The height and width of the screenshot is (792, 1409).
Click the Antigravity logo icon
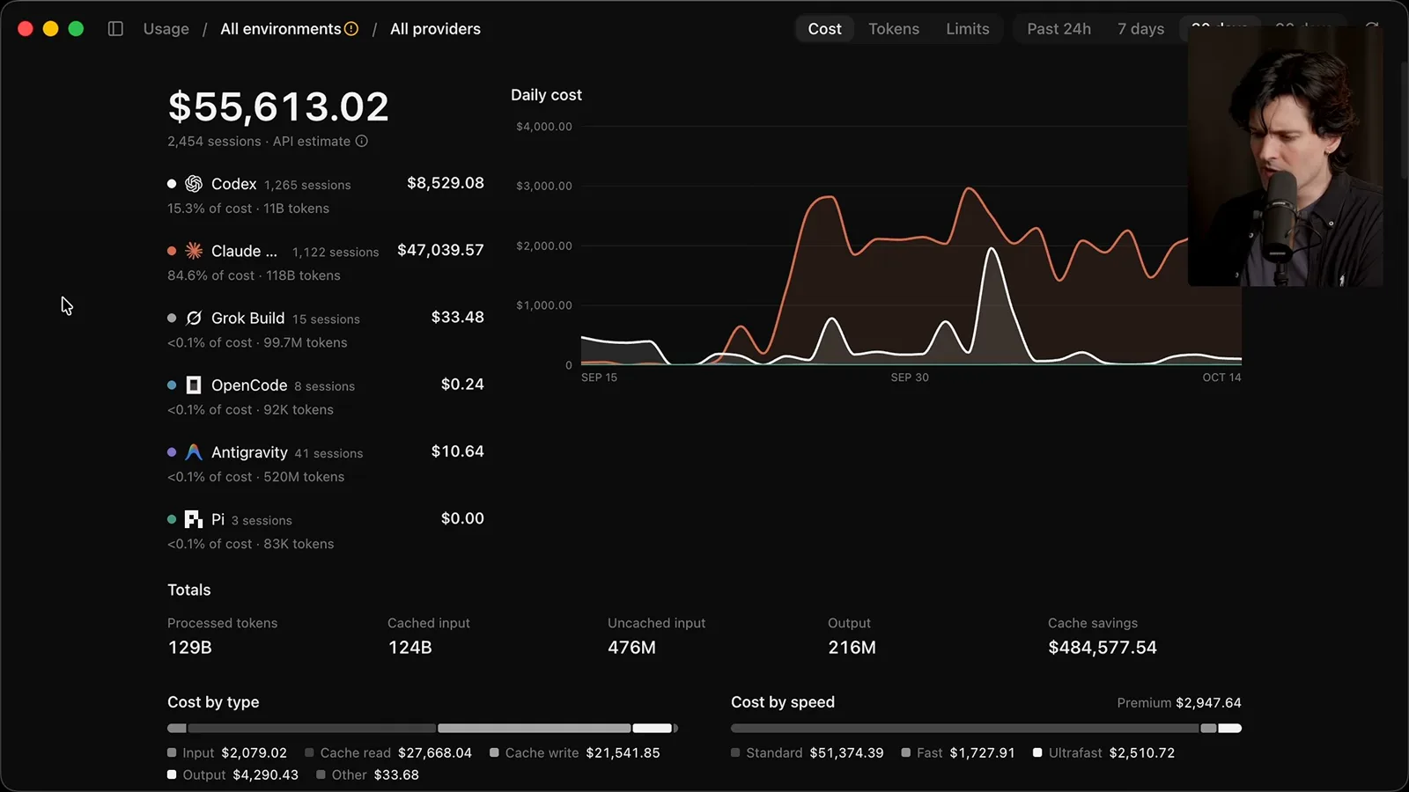point(194,452)
